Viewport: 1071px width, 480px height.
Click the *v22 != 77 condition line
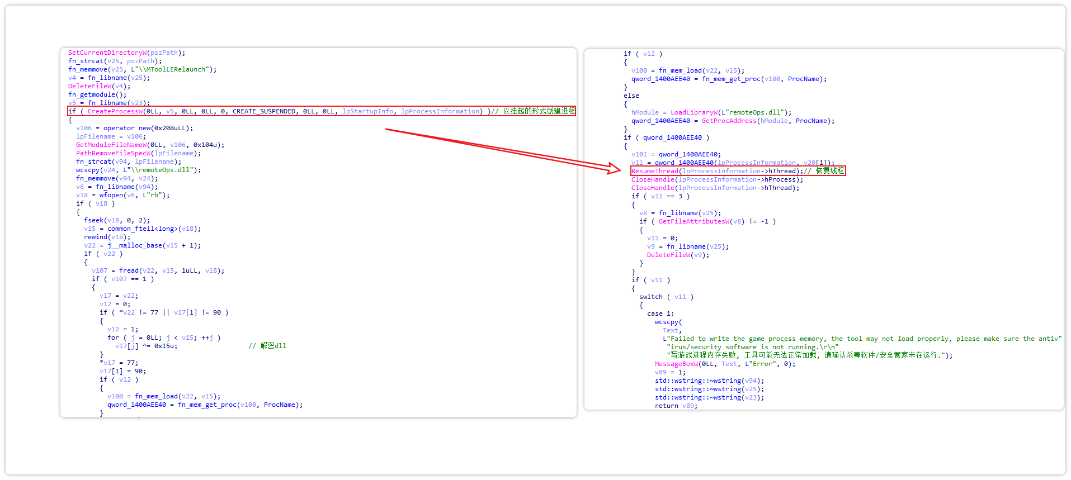(x=164, y=312)
